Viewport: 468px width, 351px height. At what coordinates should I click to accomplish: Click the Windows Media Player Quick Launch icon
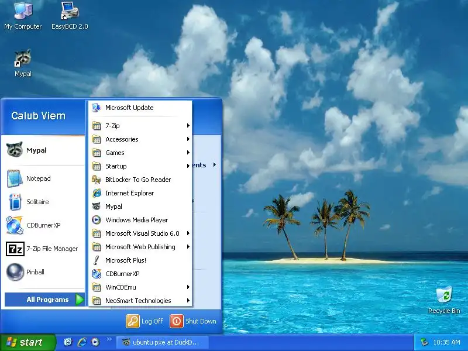[x=95, y=342]
